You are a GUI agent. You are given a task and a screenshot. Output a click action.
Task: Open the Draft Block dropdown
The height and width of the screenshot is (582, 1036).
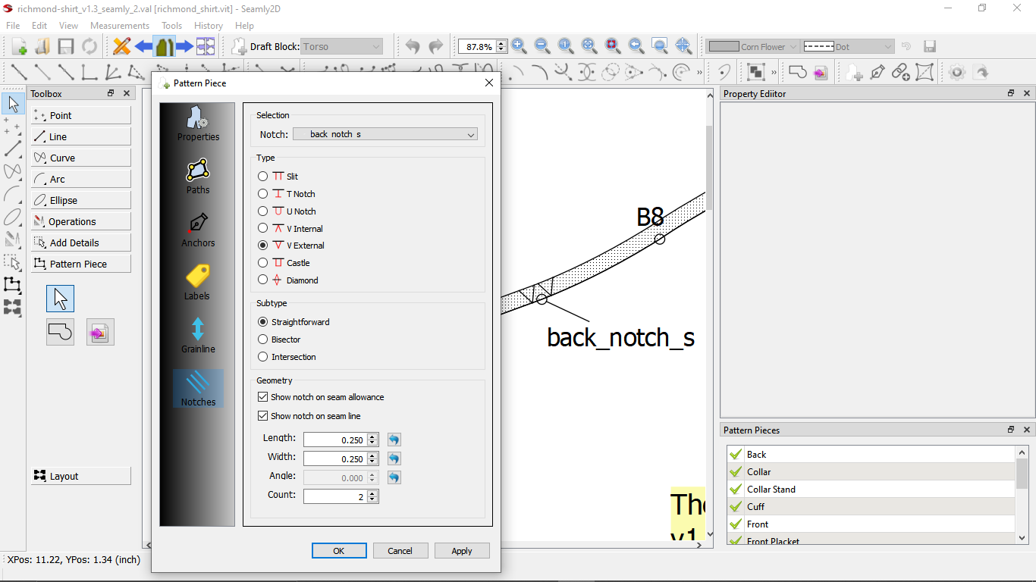point(341,46)
